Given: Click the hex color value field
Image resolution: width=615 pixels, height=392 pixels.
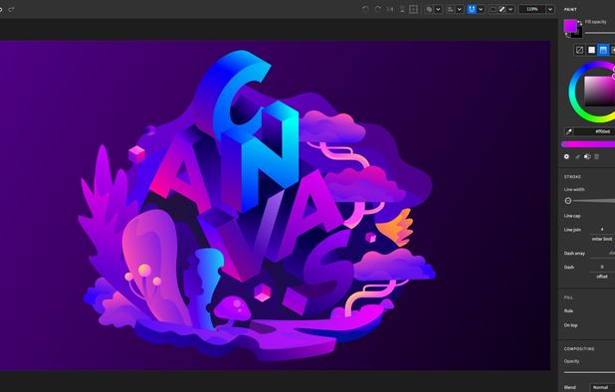Looking at the screenshot, I should pos(595,131).
